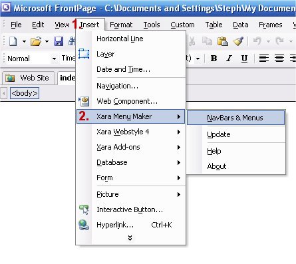Center align text
The width and height of the screenshot is (296, 264).
pos(279,59)
